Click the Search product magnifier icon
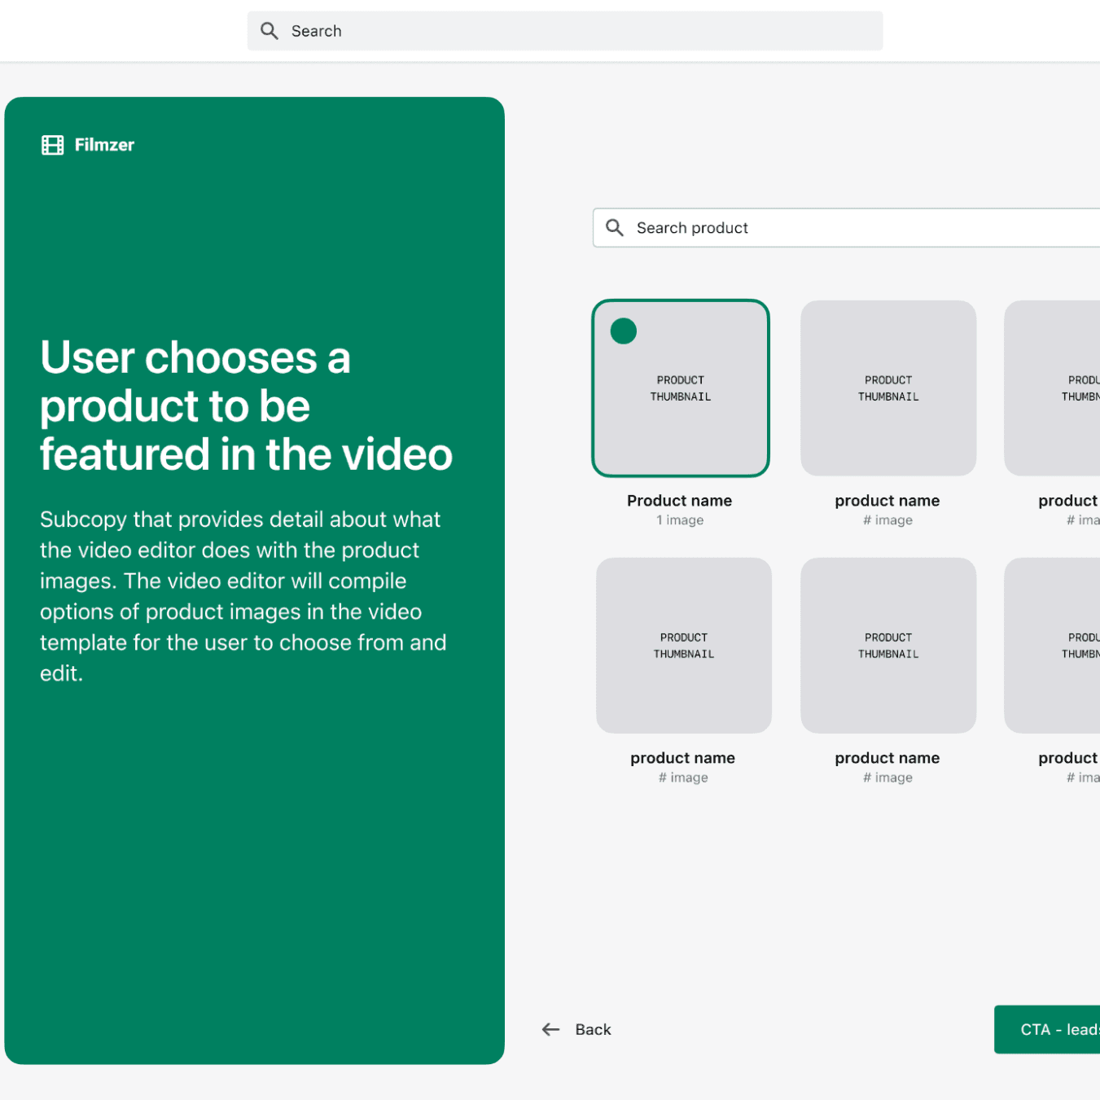This screenshot has width=1100, height=1100. tap(615, 228)
